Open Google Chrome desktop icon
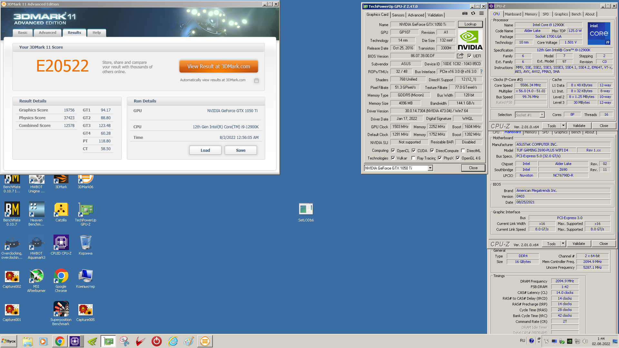This screenshot has width=619, height=348. [x=61, y=280]
